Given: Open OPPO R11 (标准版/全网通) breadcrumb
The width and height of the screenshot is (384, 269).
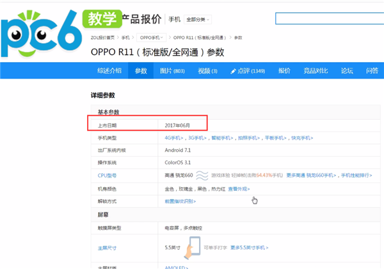Looking at the screenshot, I should [x=200, y=38].
